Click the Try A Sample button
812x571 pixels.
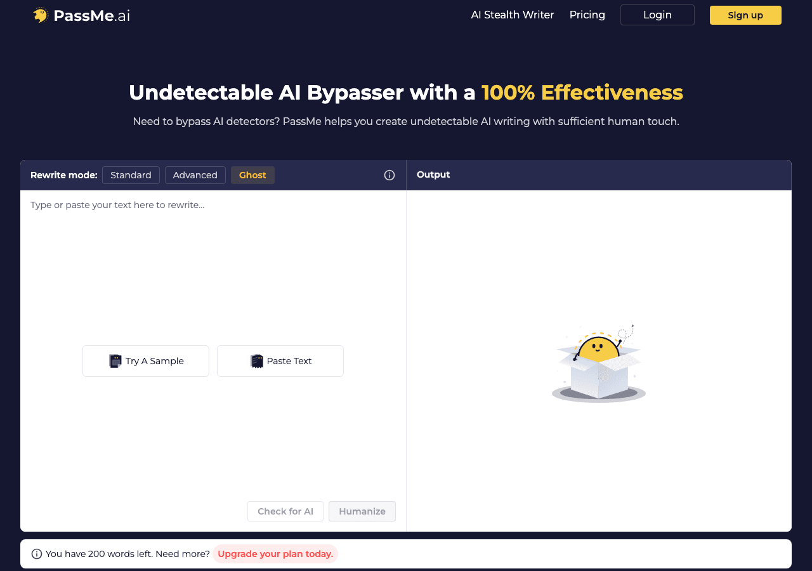pyautogui.click(x=146, y=361)
